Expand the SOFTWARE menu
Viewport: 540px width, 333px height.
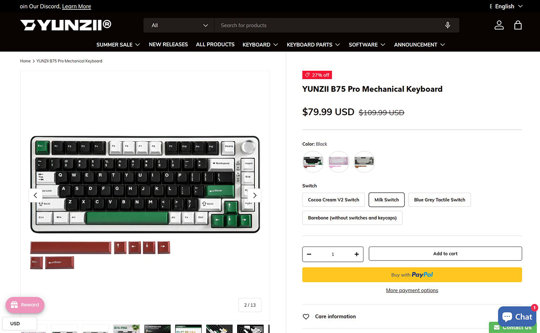coord(367,45)
